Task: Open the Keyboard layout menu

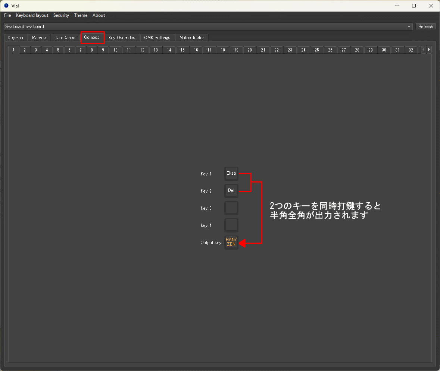Action: point(32,15)
